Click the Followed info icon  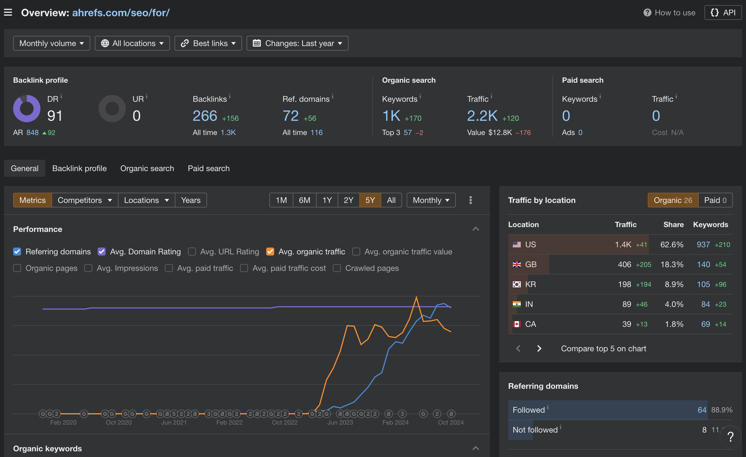click(548, 407)
